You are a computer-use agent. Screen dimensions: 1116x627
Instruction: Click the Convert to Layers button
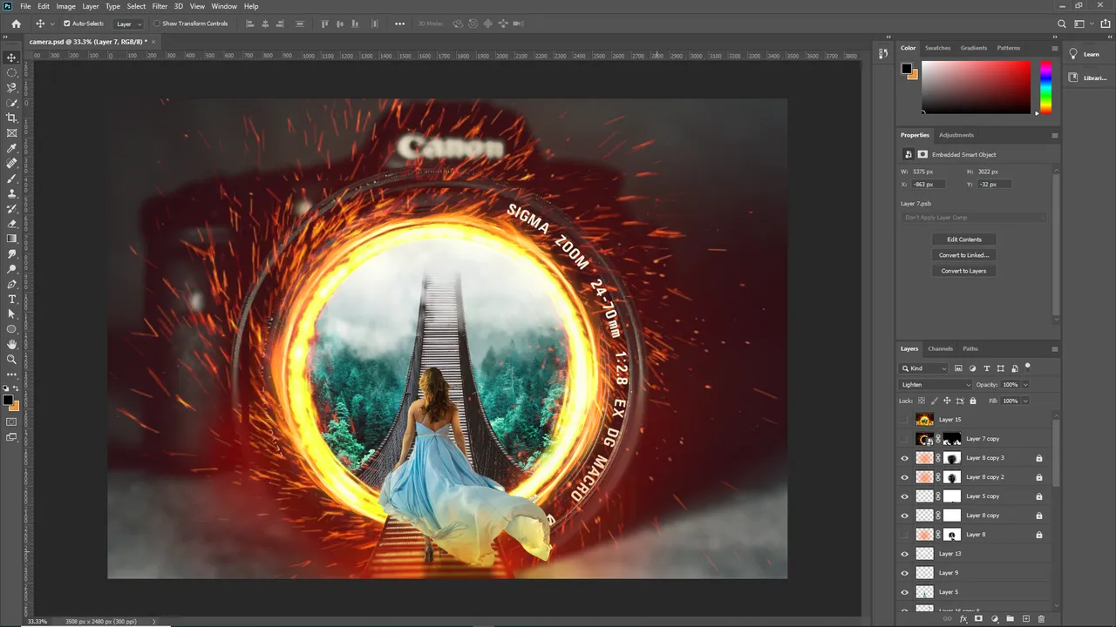[x=963, y=271]
